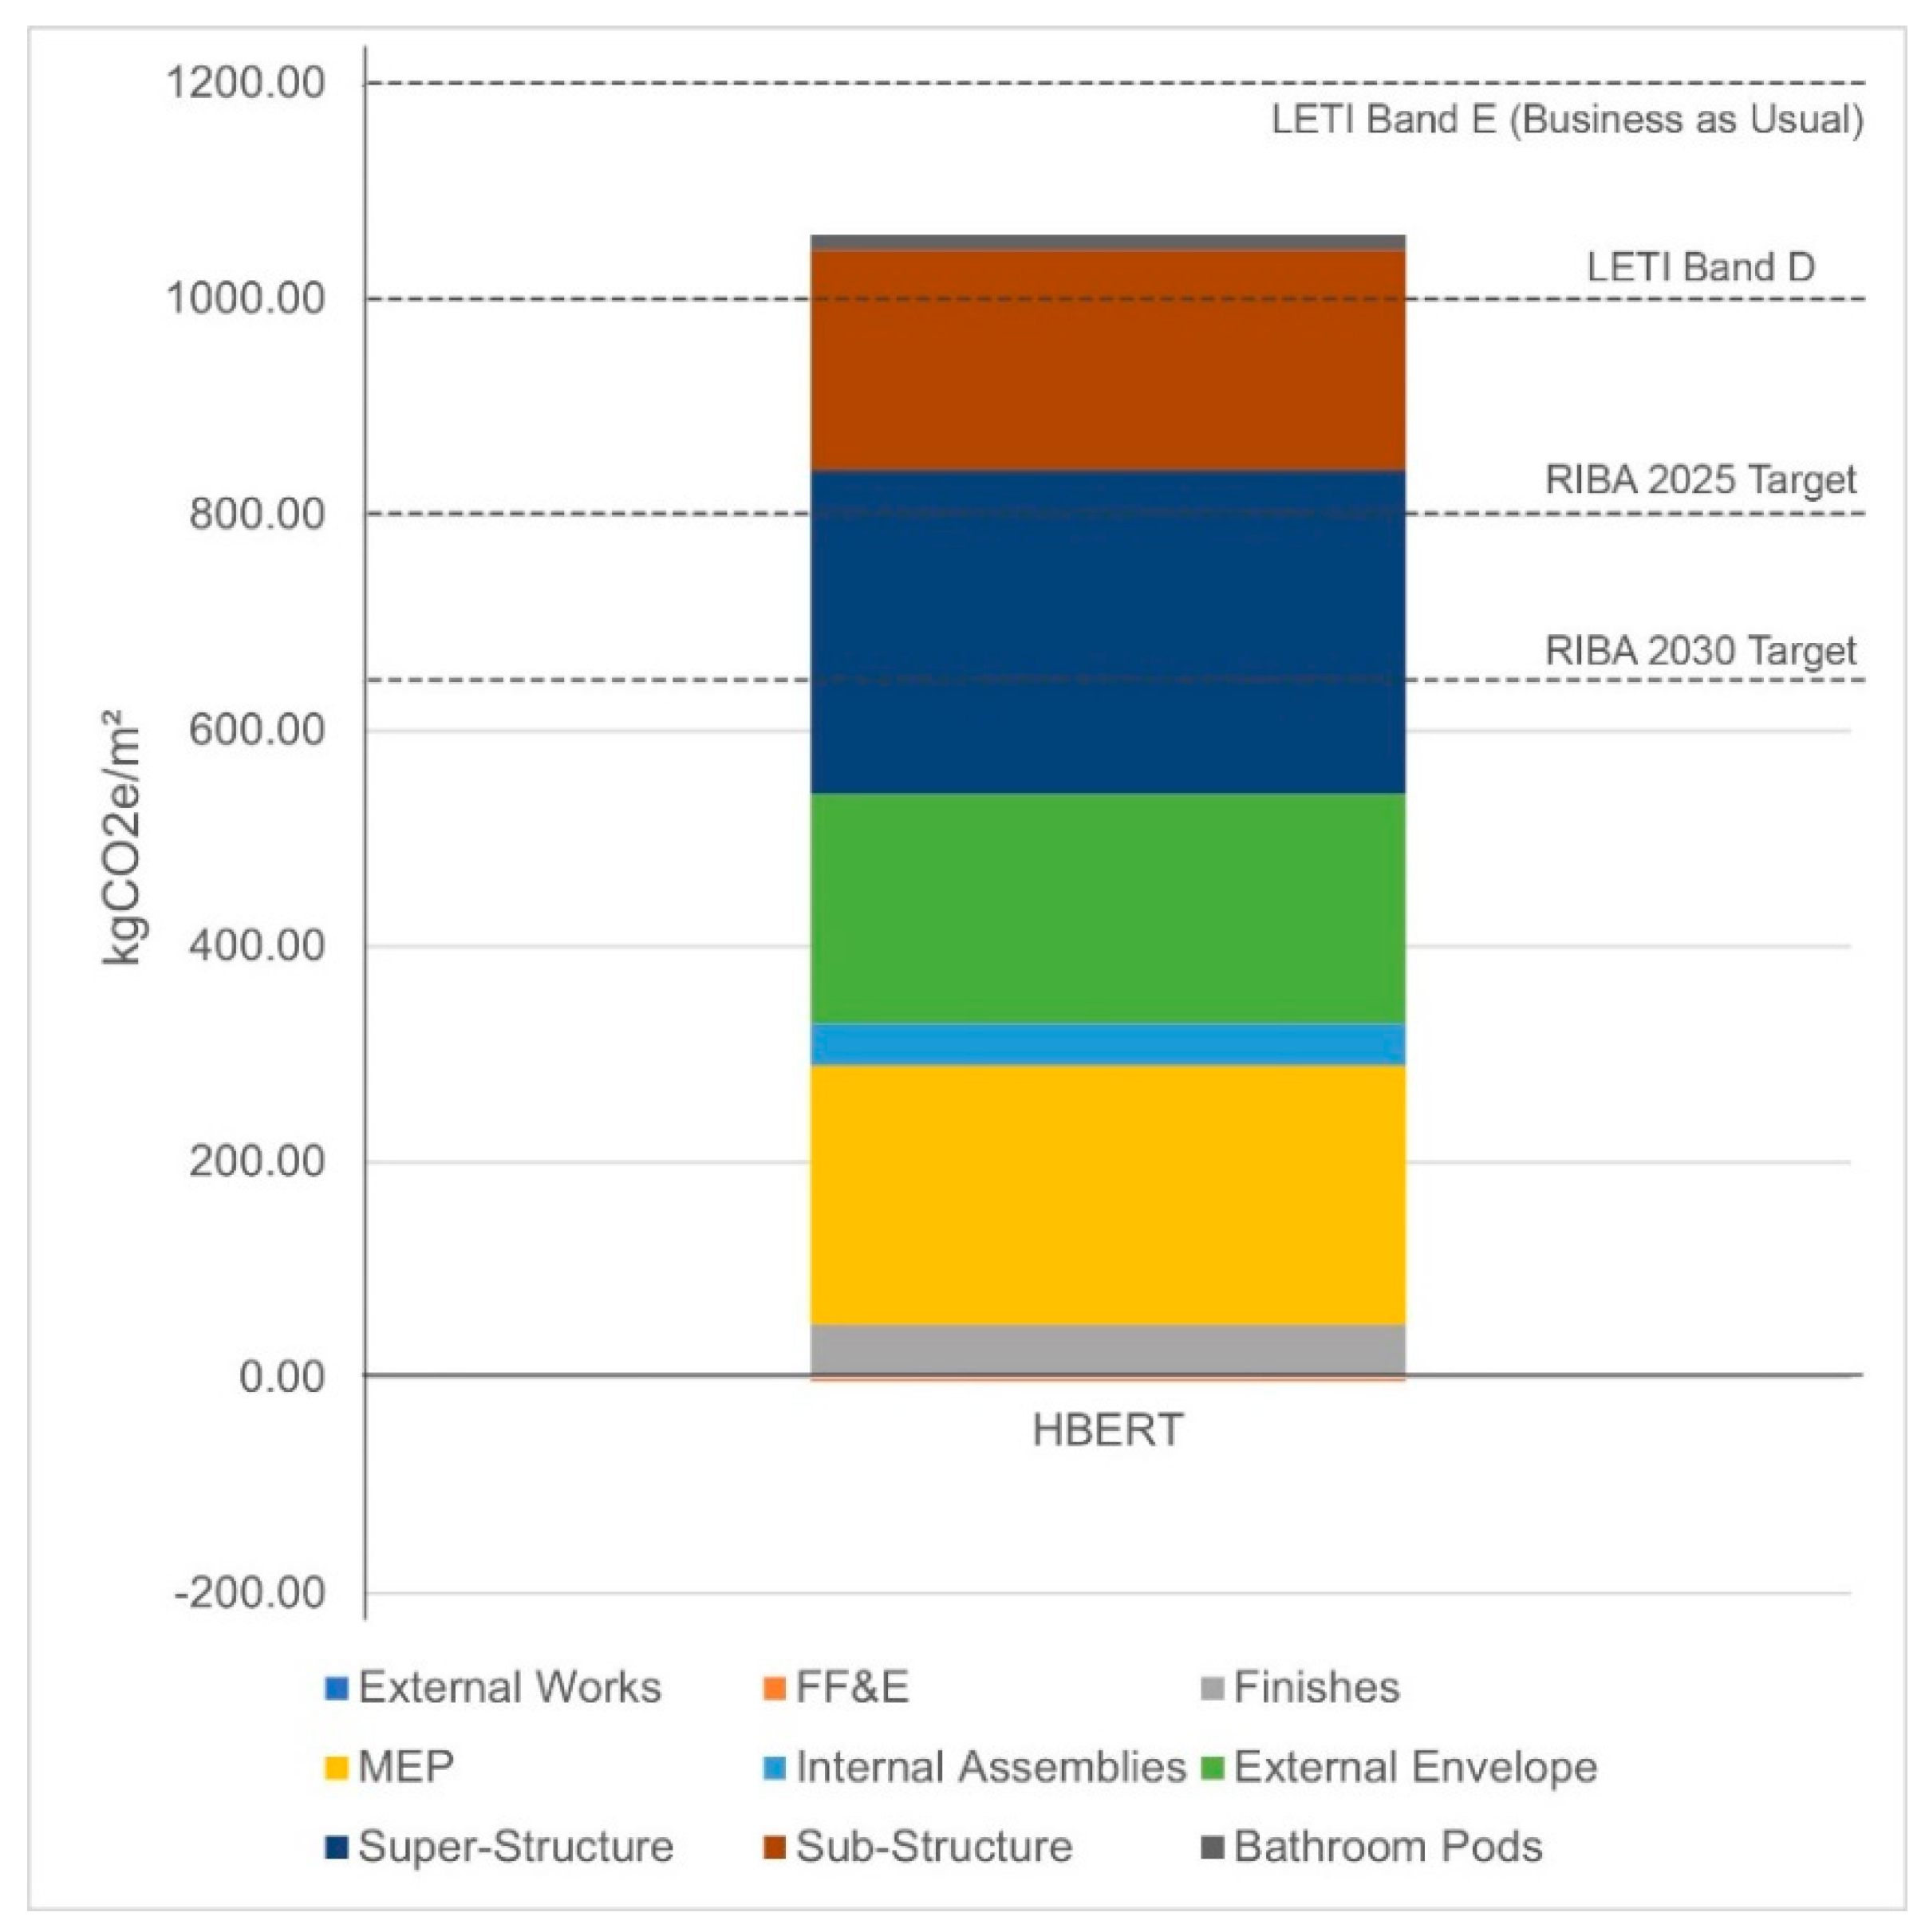Select the green External Envelope bar segment
This screenshot has width=1929, height=1932.
click(1107, 908)
